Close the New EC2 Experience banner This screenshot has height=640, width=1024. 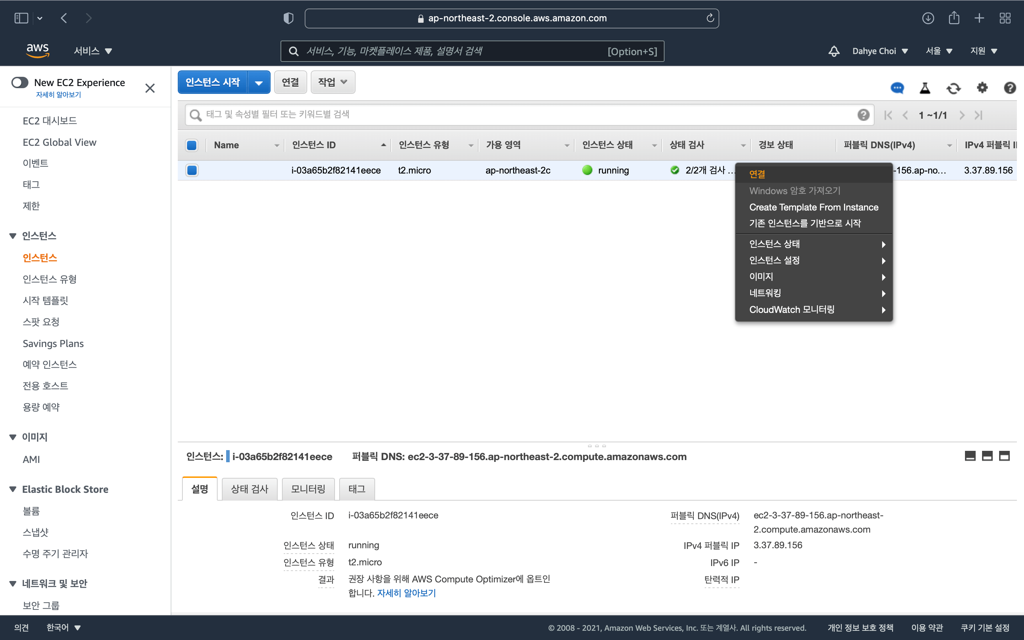[150, 88]
